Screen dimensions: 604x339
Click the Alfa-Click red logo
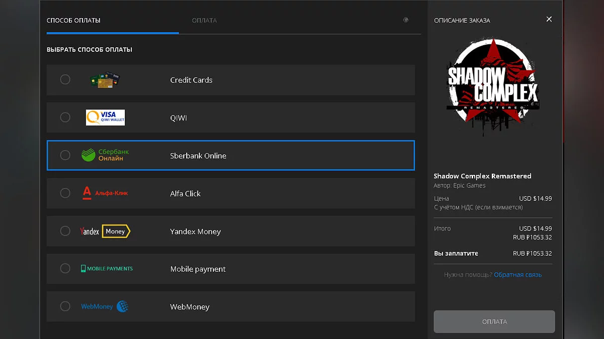click(x=105, y=193)
